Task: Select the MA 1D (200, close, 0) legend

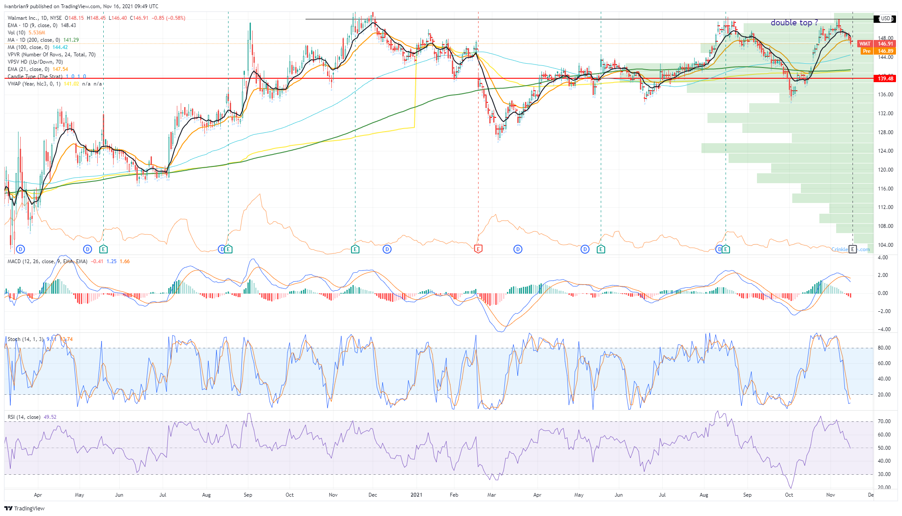Action: tap(43, 40)
